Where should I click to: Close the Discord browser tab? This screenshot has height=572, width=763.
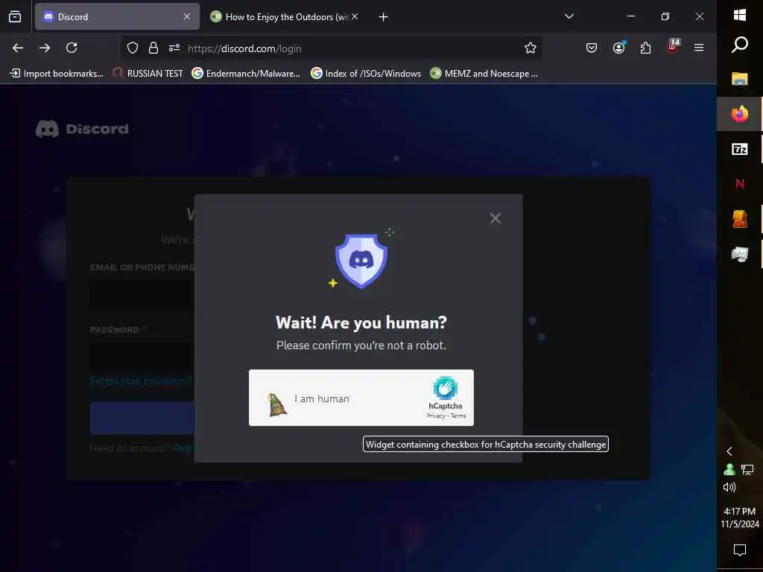tap(187, 16)
